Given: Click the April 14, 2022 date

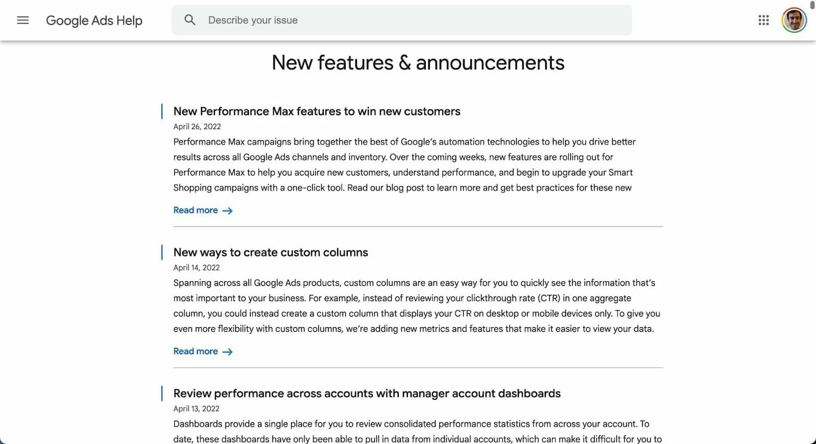Looking at the screenshot, I should pyautogui.click(x=196, y=267).
